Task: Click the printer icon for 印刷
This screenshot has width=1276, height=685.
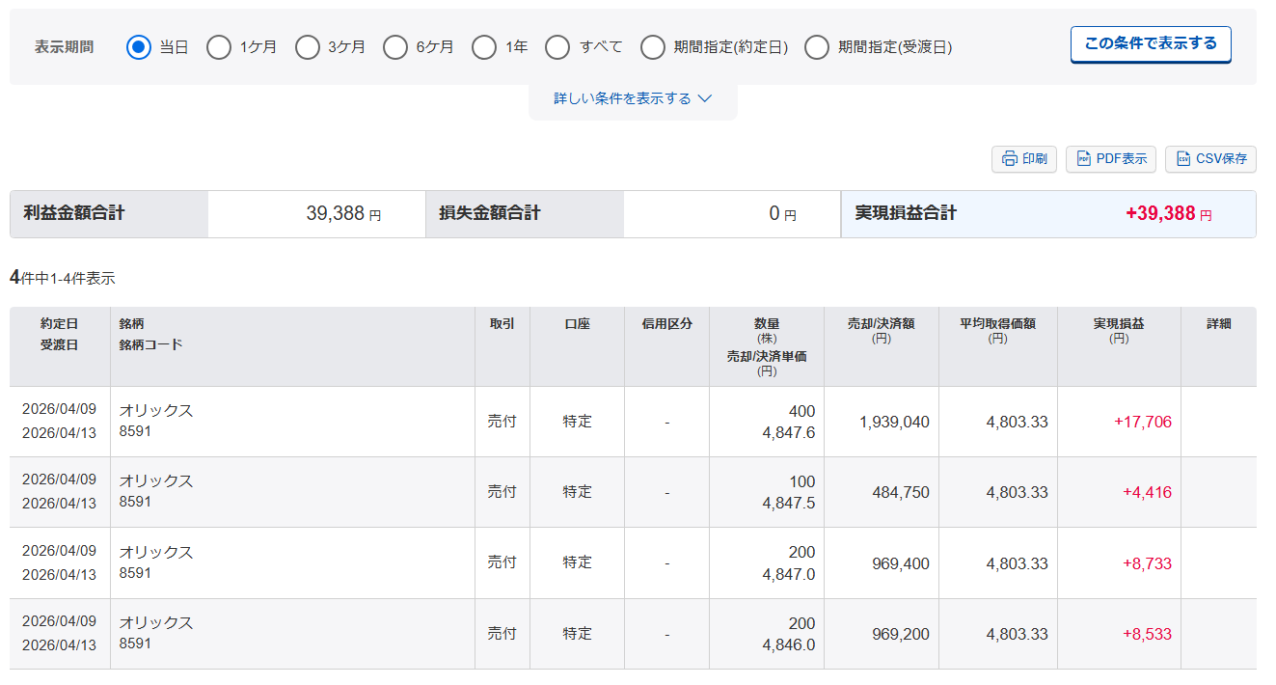Action: pos(1009,159)
